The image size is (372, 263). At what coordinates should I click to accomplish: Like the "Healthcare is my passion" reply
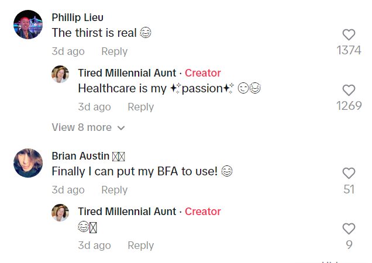pos(349,91)
